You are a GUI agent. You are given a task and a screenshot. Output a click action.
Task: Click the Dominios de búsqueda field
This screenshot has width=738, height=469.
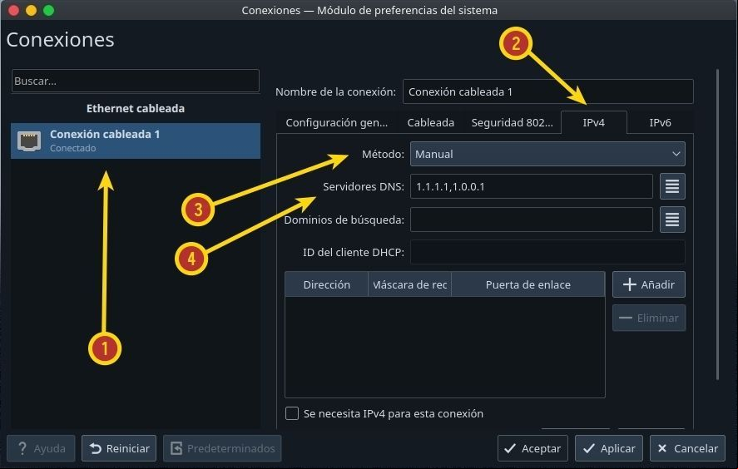[532, 220]
